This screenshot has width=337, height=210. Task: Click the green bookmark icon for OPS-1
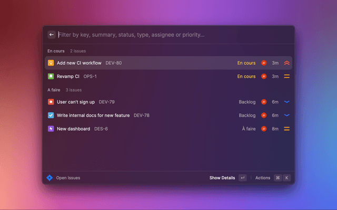(51, 76)
